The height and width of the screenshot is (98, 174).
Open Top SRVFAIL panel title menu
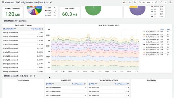pos(152,80)
